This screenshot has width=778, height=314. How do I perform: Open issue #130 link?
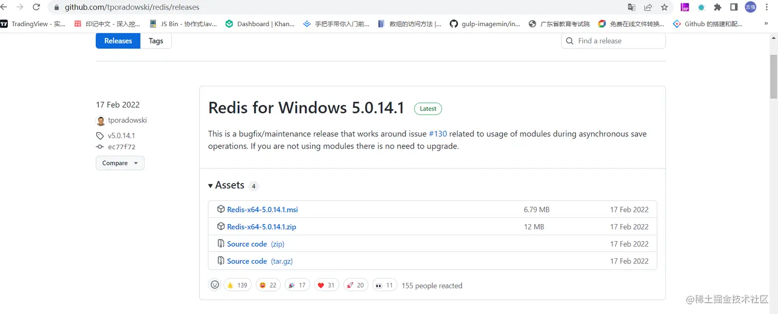(x=438, y=134)
